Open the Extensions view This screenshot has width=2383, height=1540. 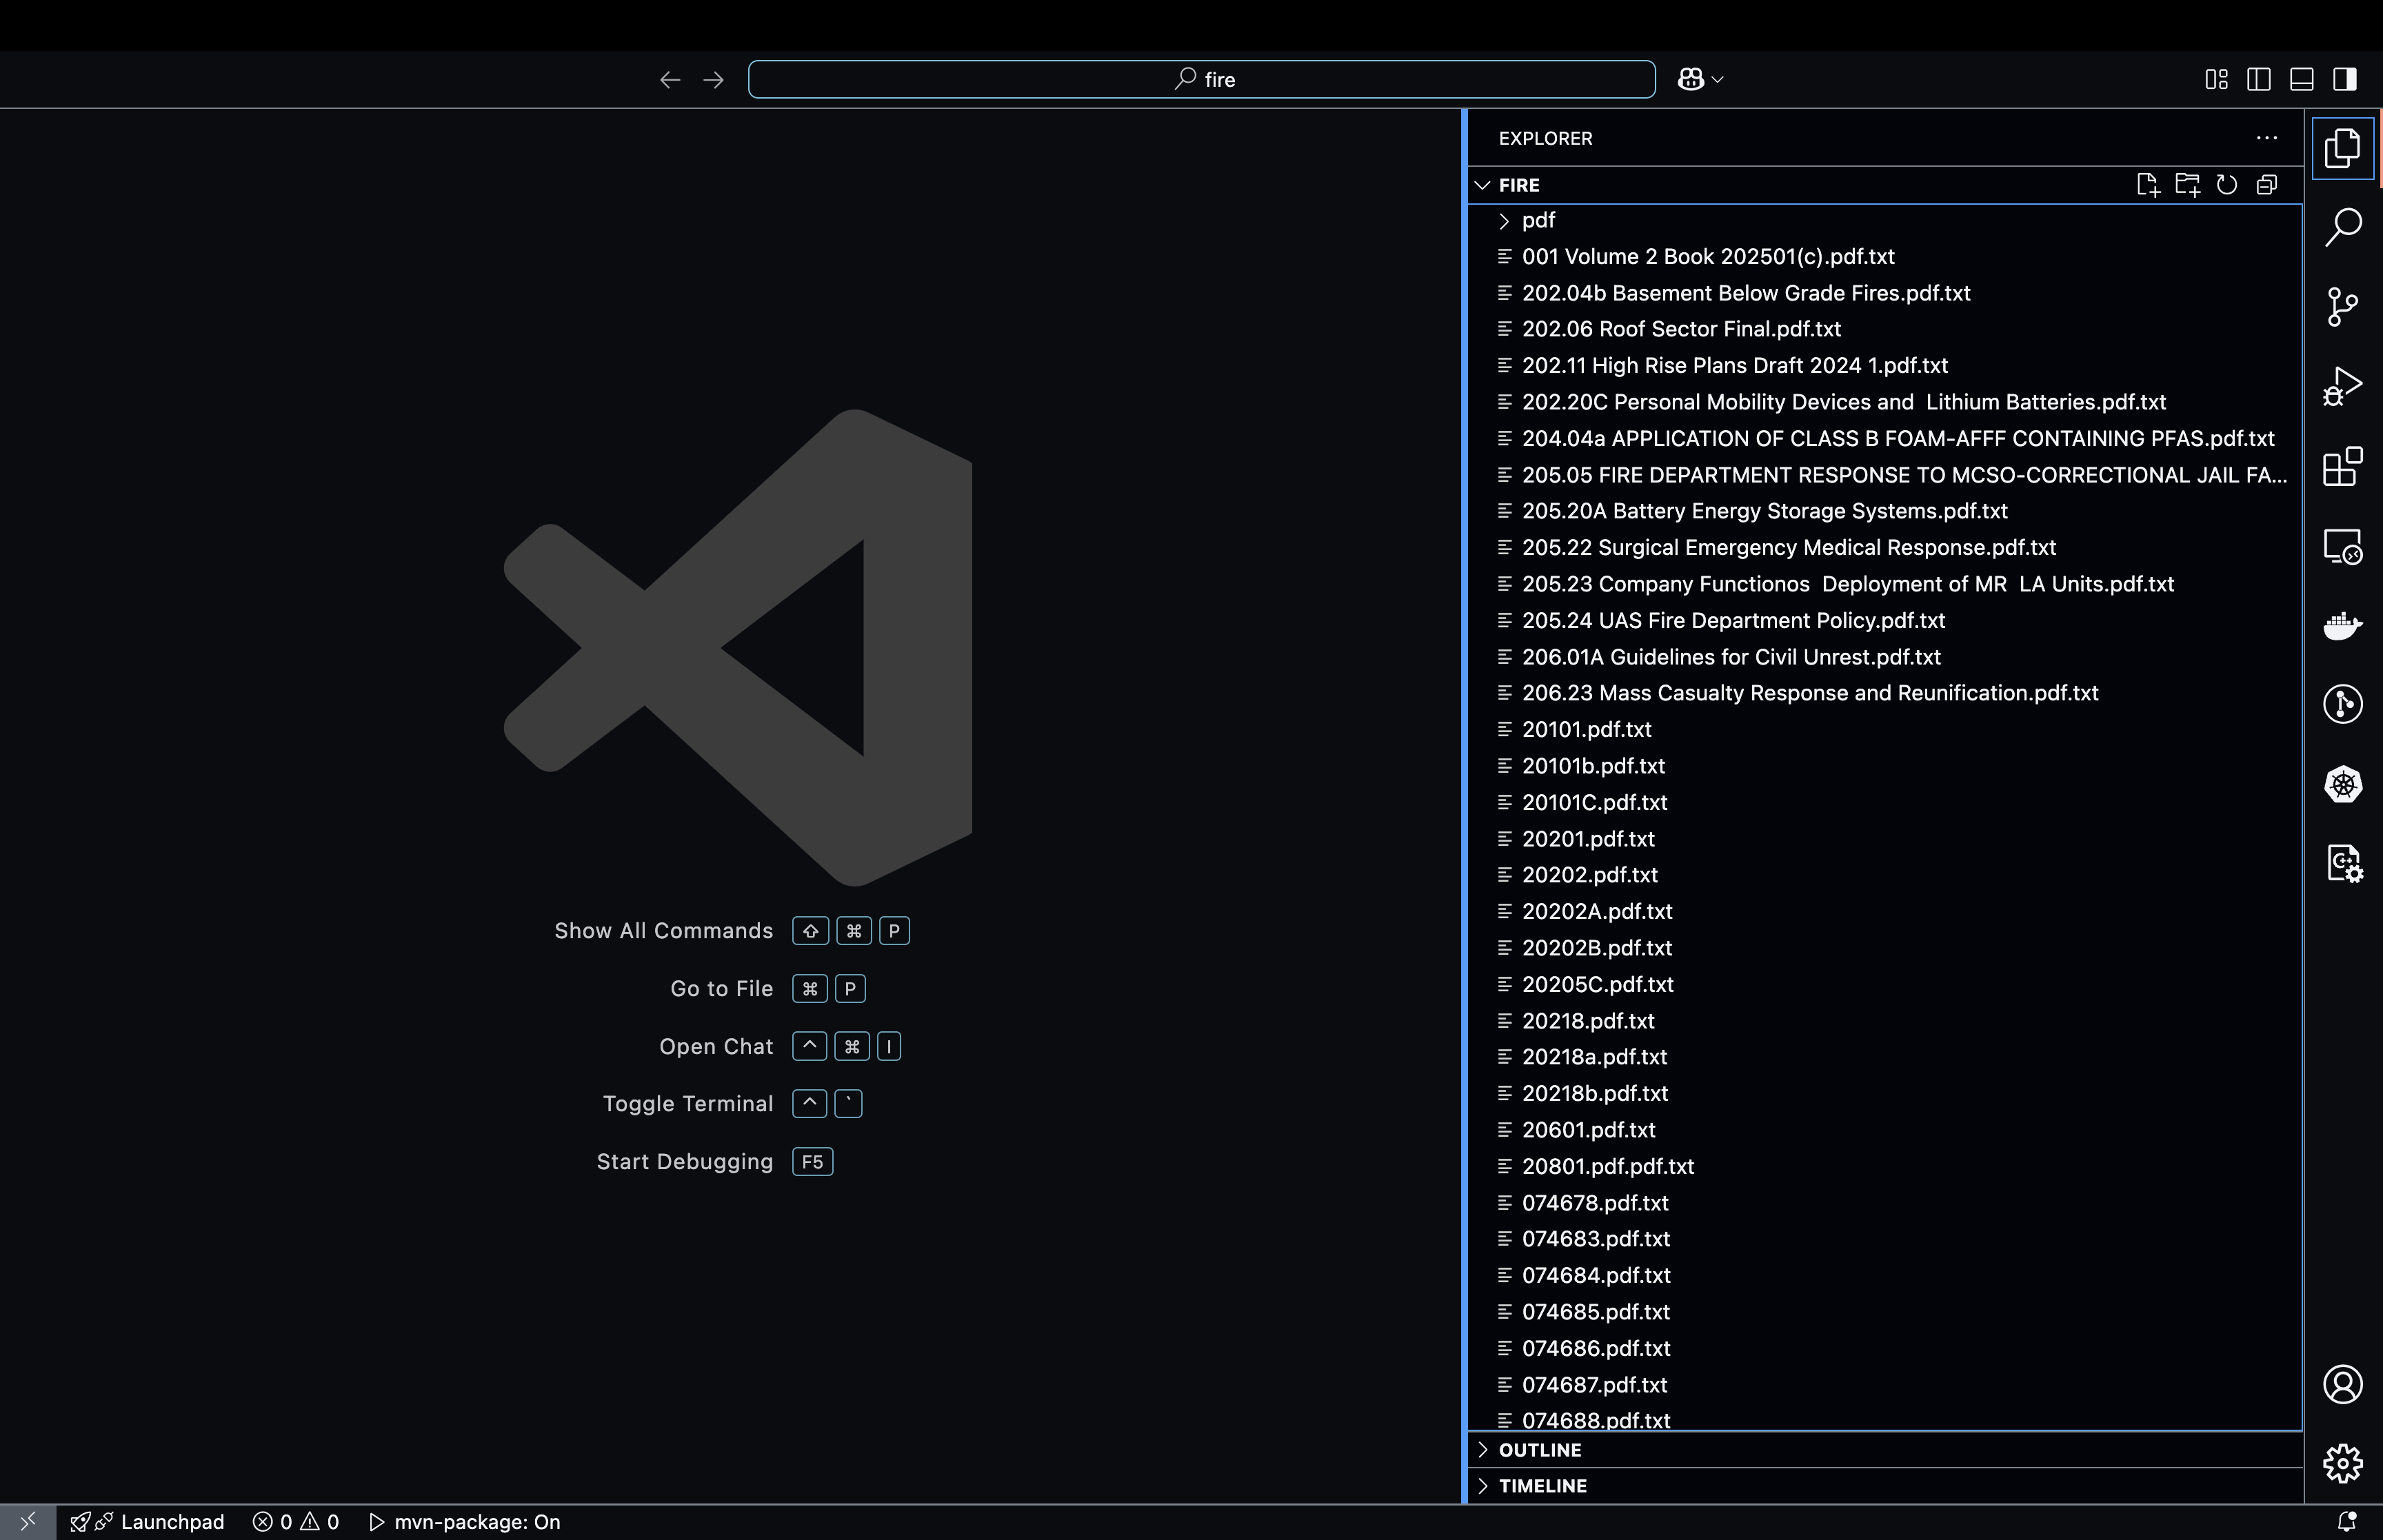[2342, 466]
